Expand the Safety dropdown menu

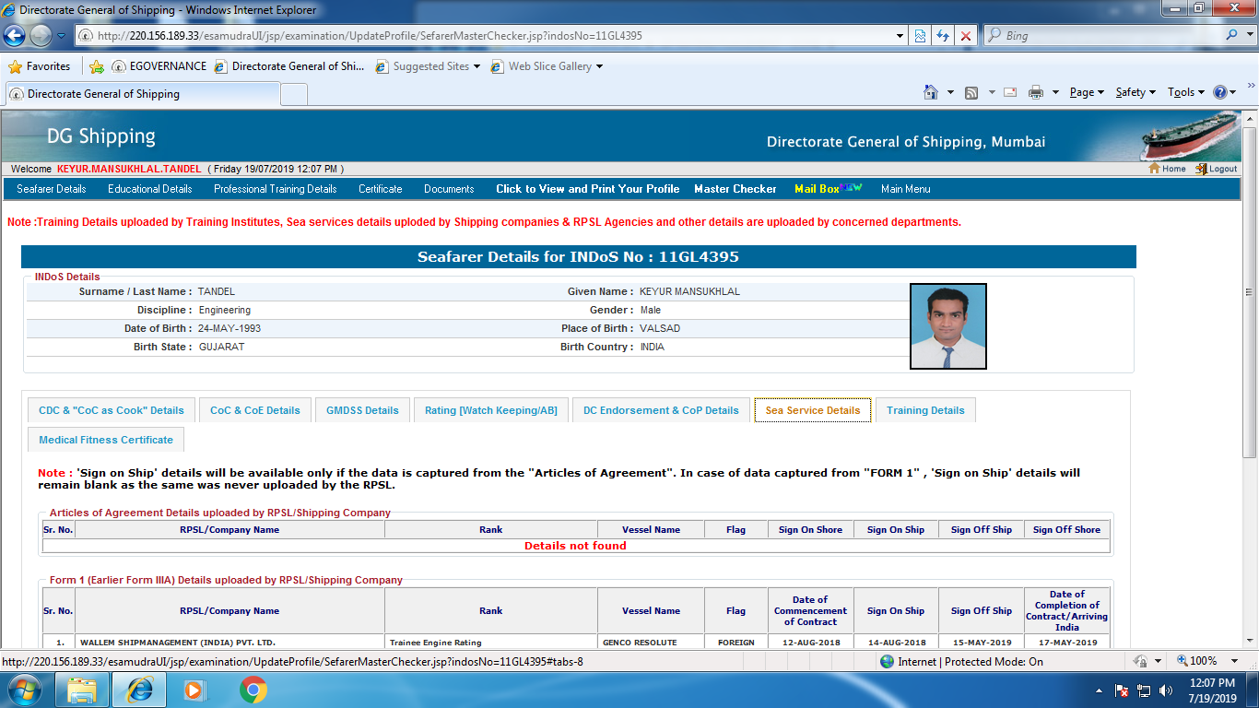1135,92
